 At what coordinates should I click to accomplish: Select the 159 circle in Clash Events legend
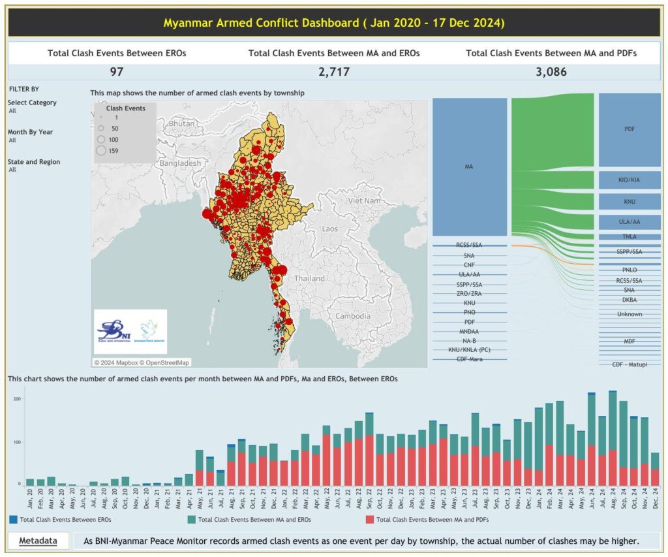(x=100, y=150)
